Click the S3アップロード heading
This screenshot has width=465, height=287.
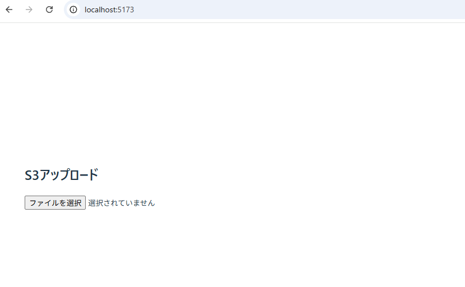click(62, 175)
